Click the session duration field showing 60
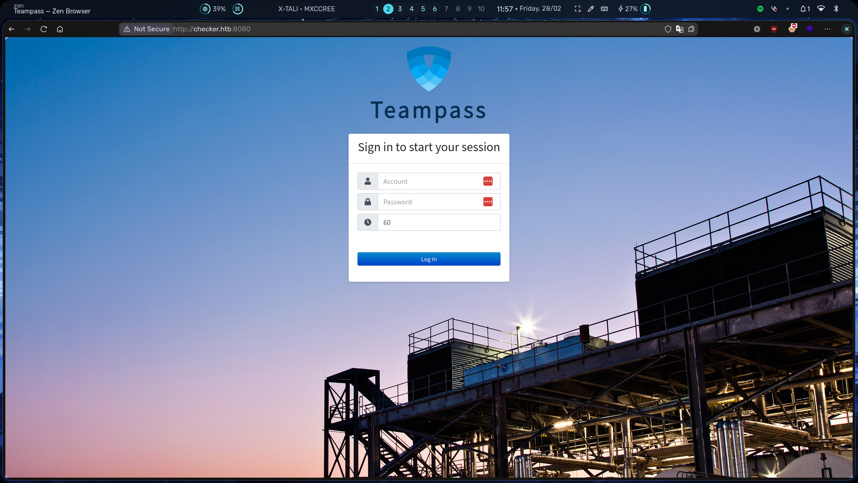858x483 pixels. click(439, 222)
